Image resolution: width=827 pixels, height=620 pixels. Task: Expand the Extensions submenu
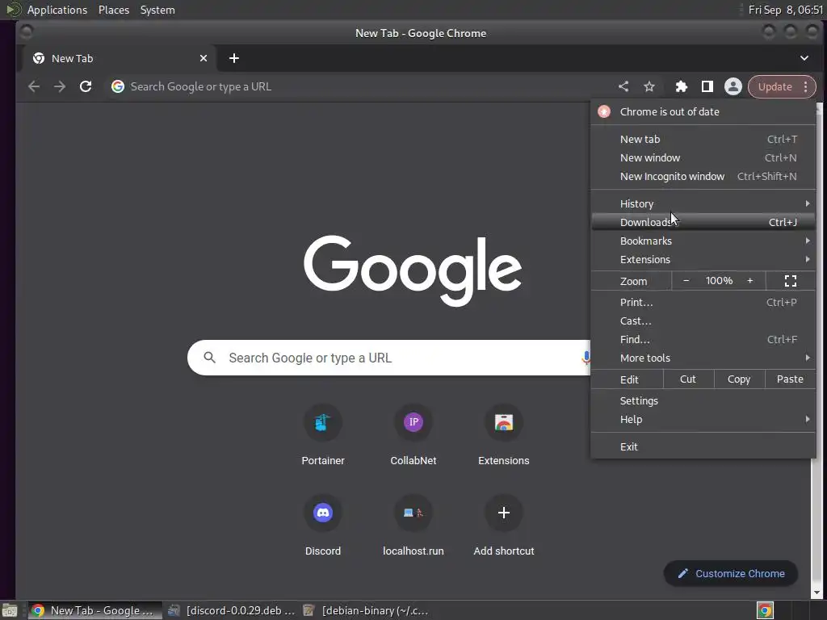point(703,259)
